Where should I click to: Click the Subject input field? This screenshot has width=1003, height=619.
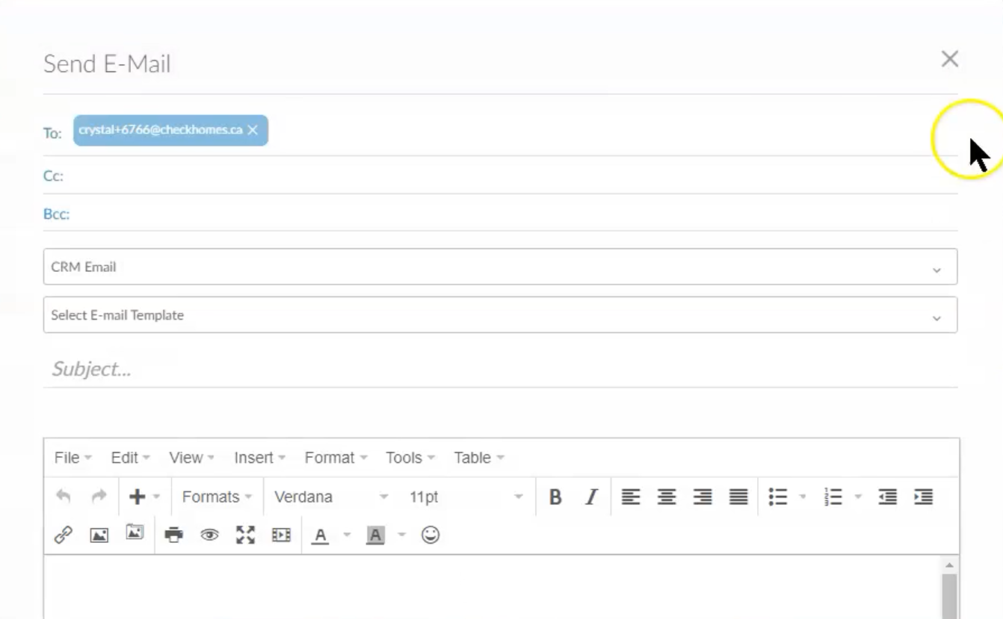(500, 369)
